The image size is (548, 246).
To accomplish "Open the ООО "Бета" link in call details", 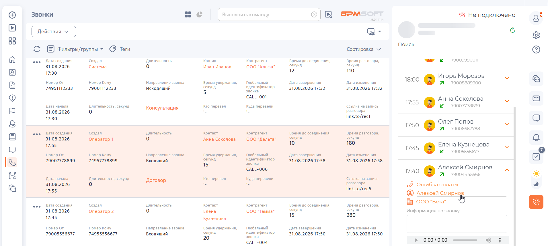I will [x=431, y=202].
